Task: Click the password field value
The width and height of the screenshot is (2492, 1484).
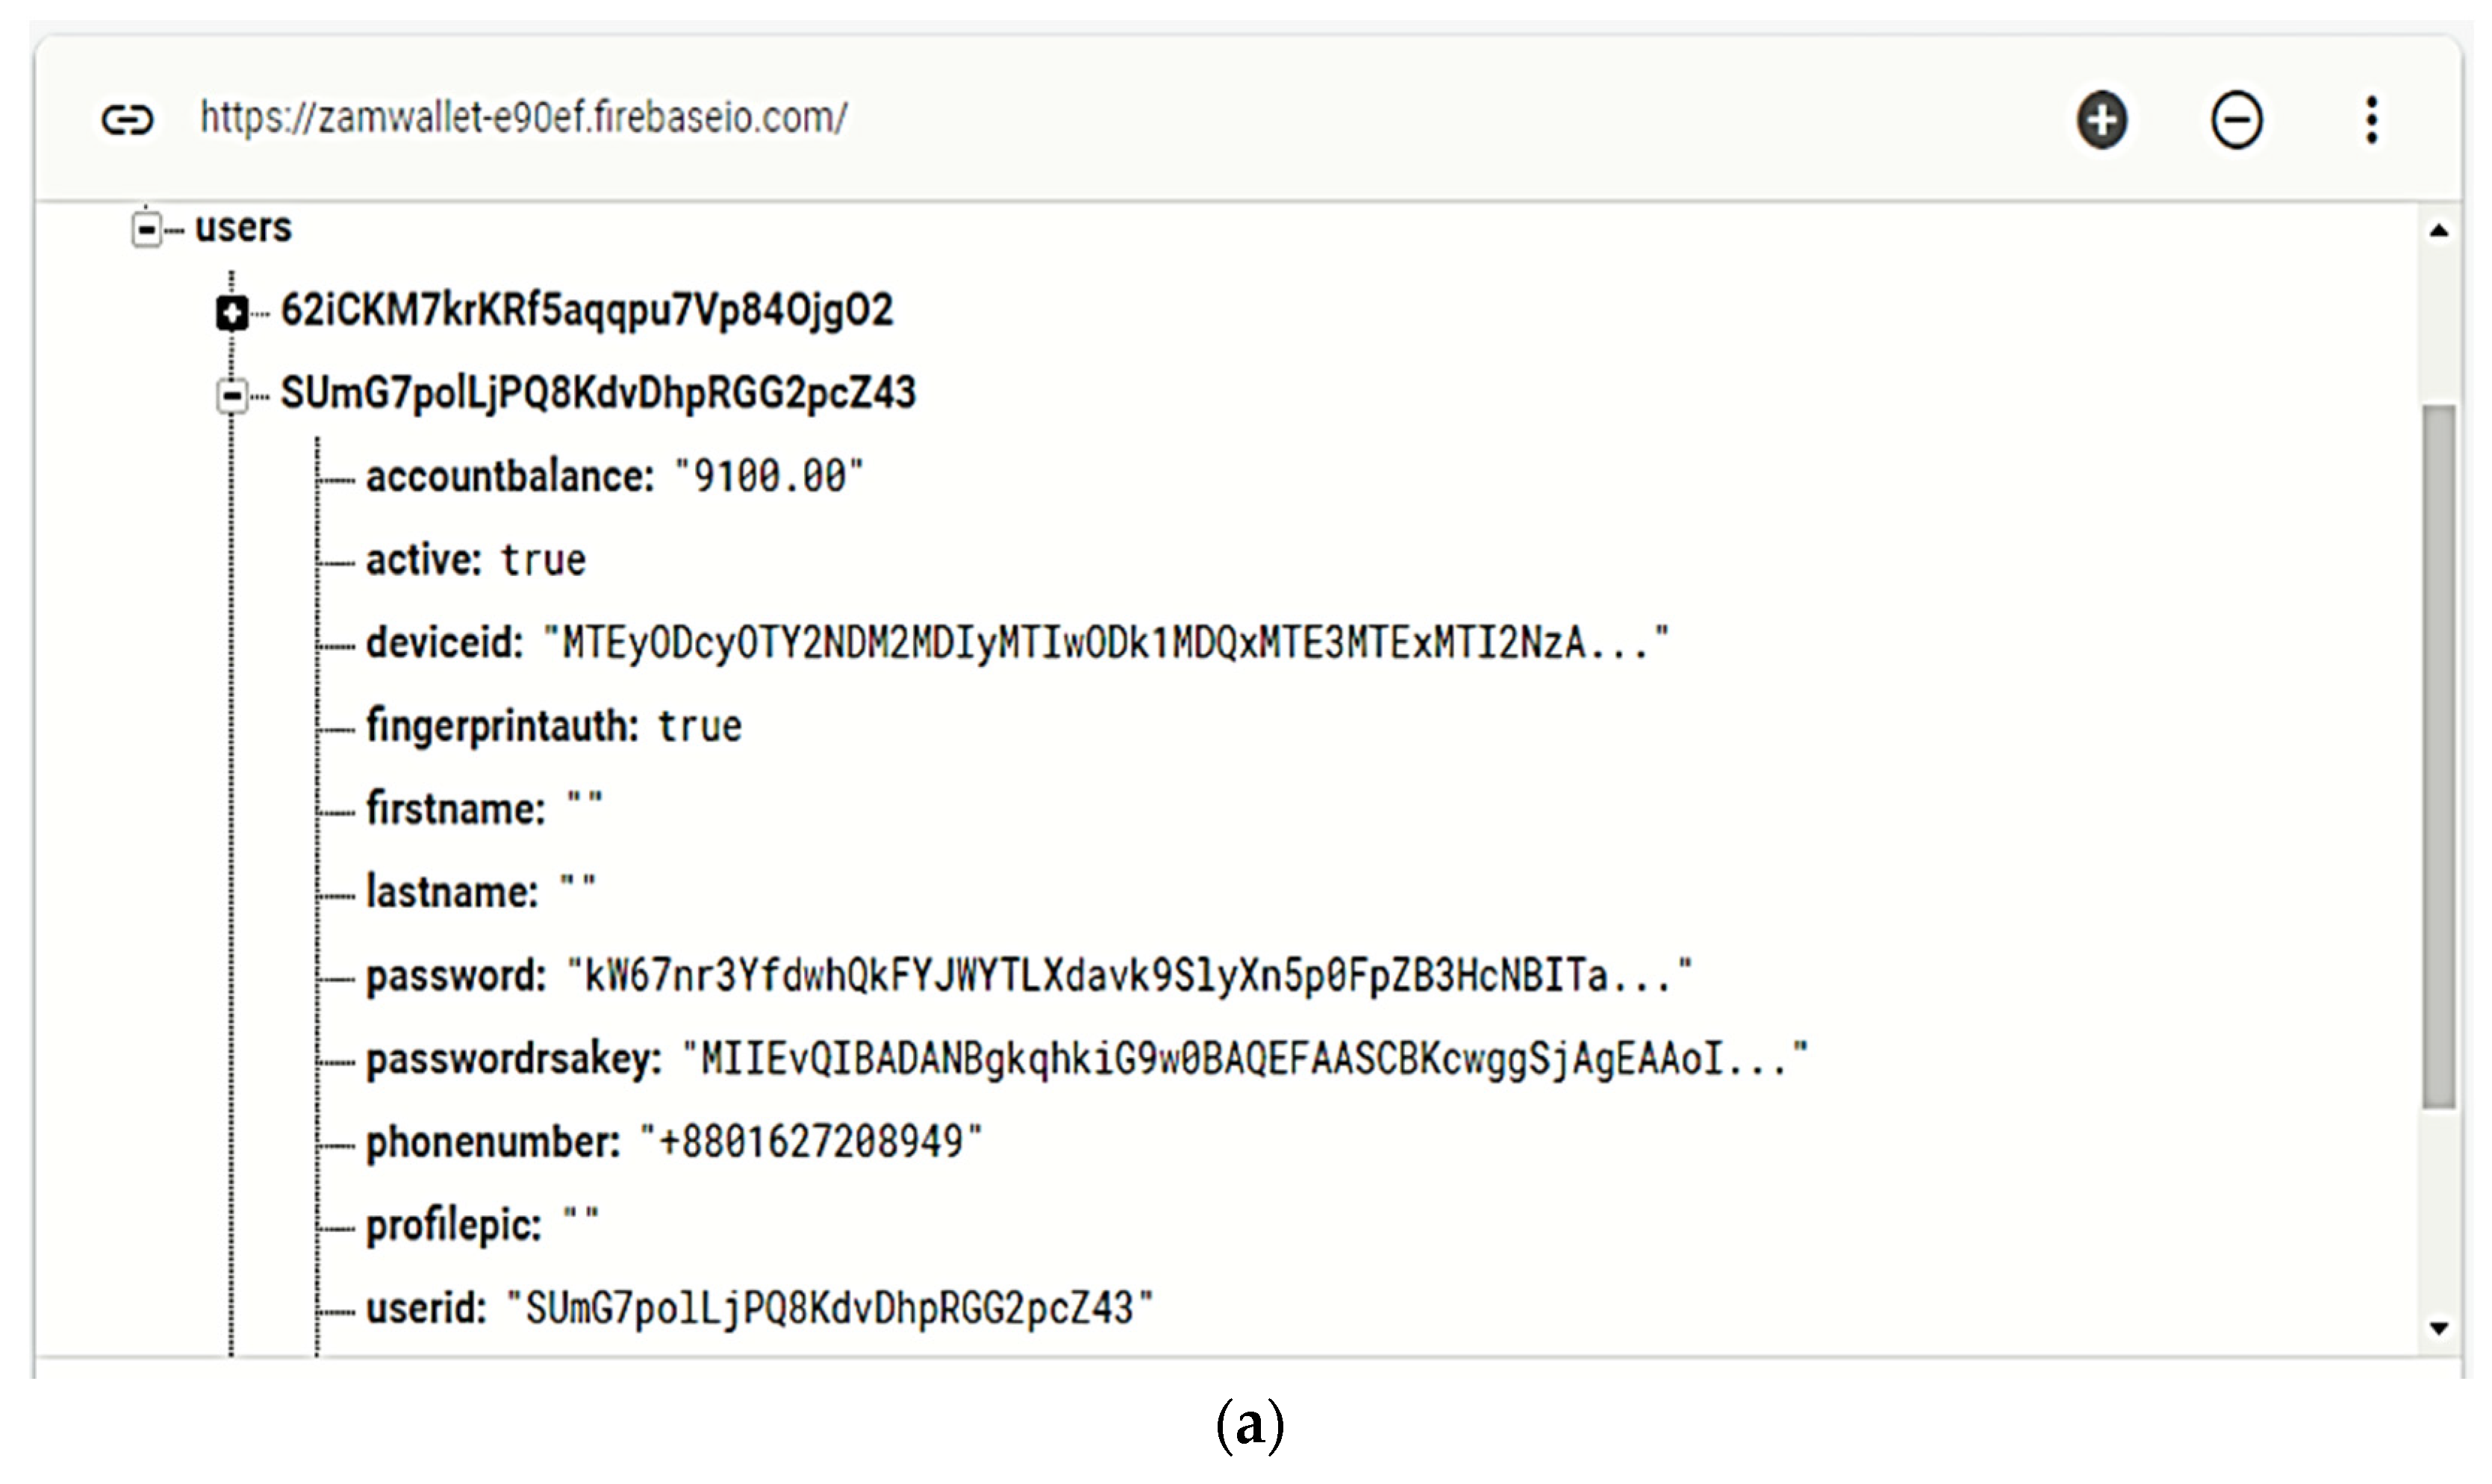Action: 1129,975
